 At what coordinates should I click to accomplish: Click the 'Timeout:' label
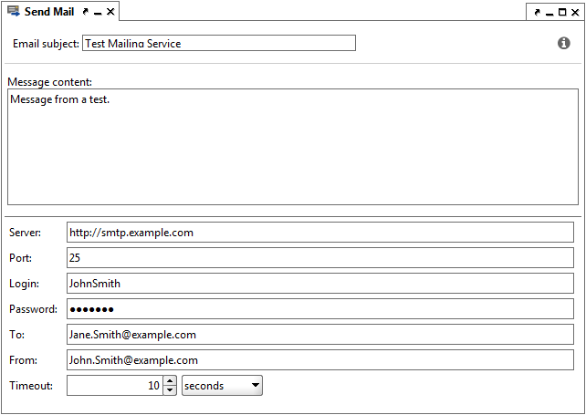point(31,386)
